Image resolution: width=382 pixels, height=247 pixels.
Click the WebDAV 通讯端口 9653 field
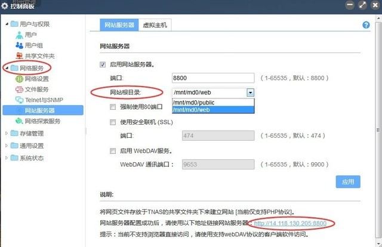pyautogui.click(x=218, y=165)
